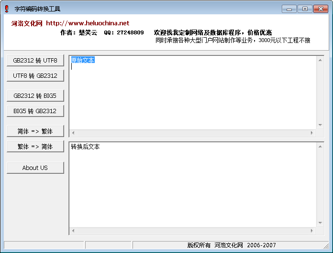Click the 河洛文化网 site name in header
The width and height of the screenshot is (333, 253).
pos(27,23)
